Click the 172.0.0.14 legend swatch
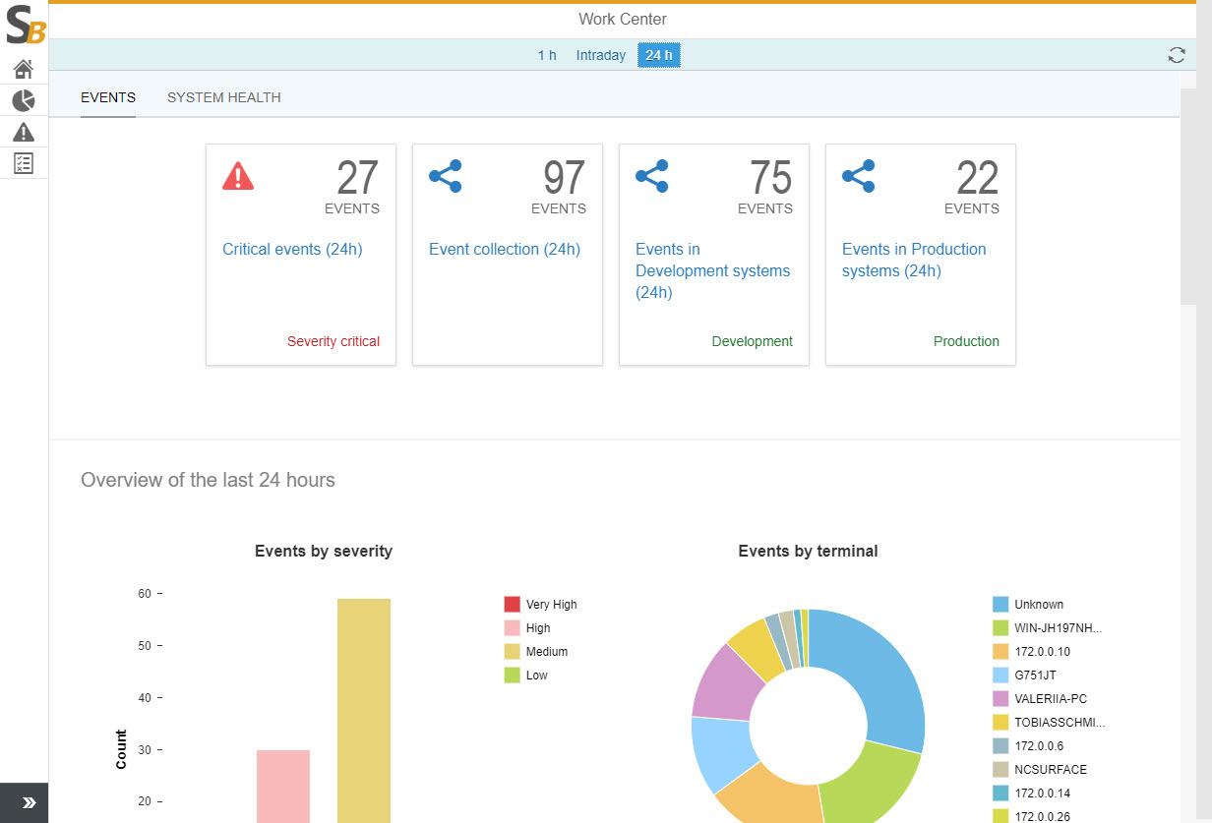Image resolution: width=1212 pixels, height=823 pixels. tap(1000, 794)
